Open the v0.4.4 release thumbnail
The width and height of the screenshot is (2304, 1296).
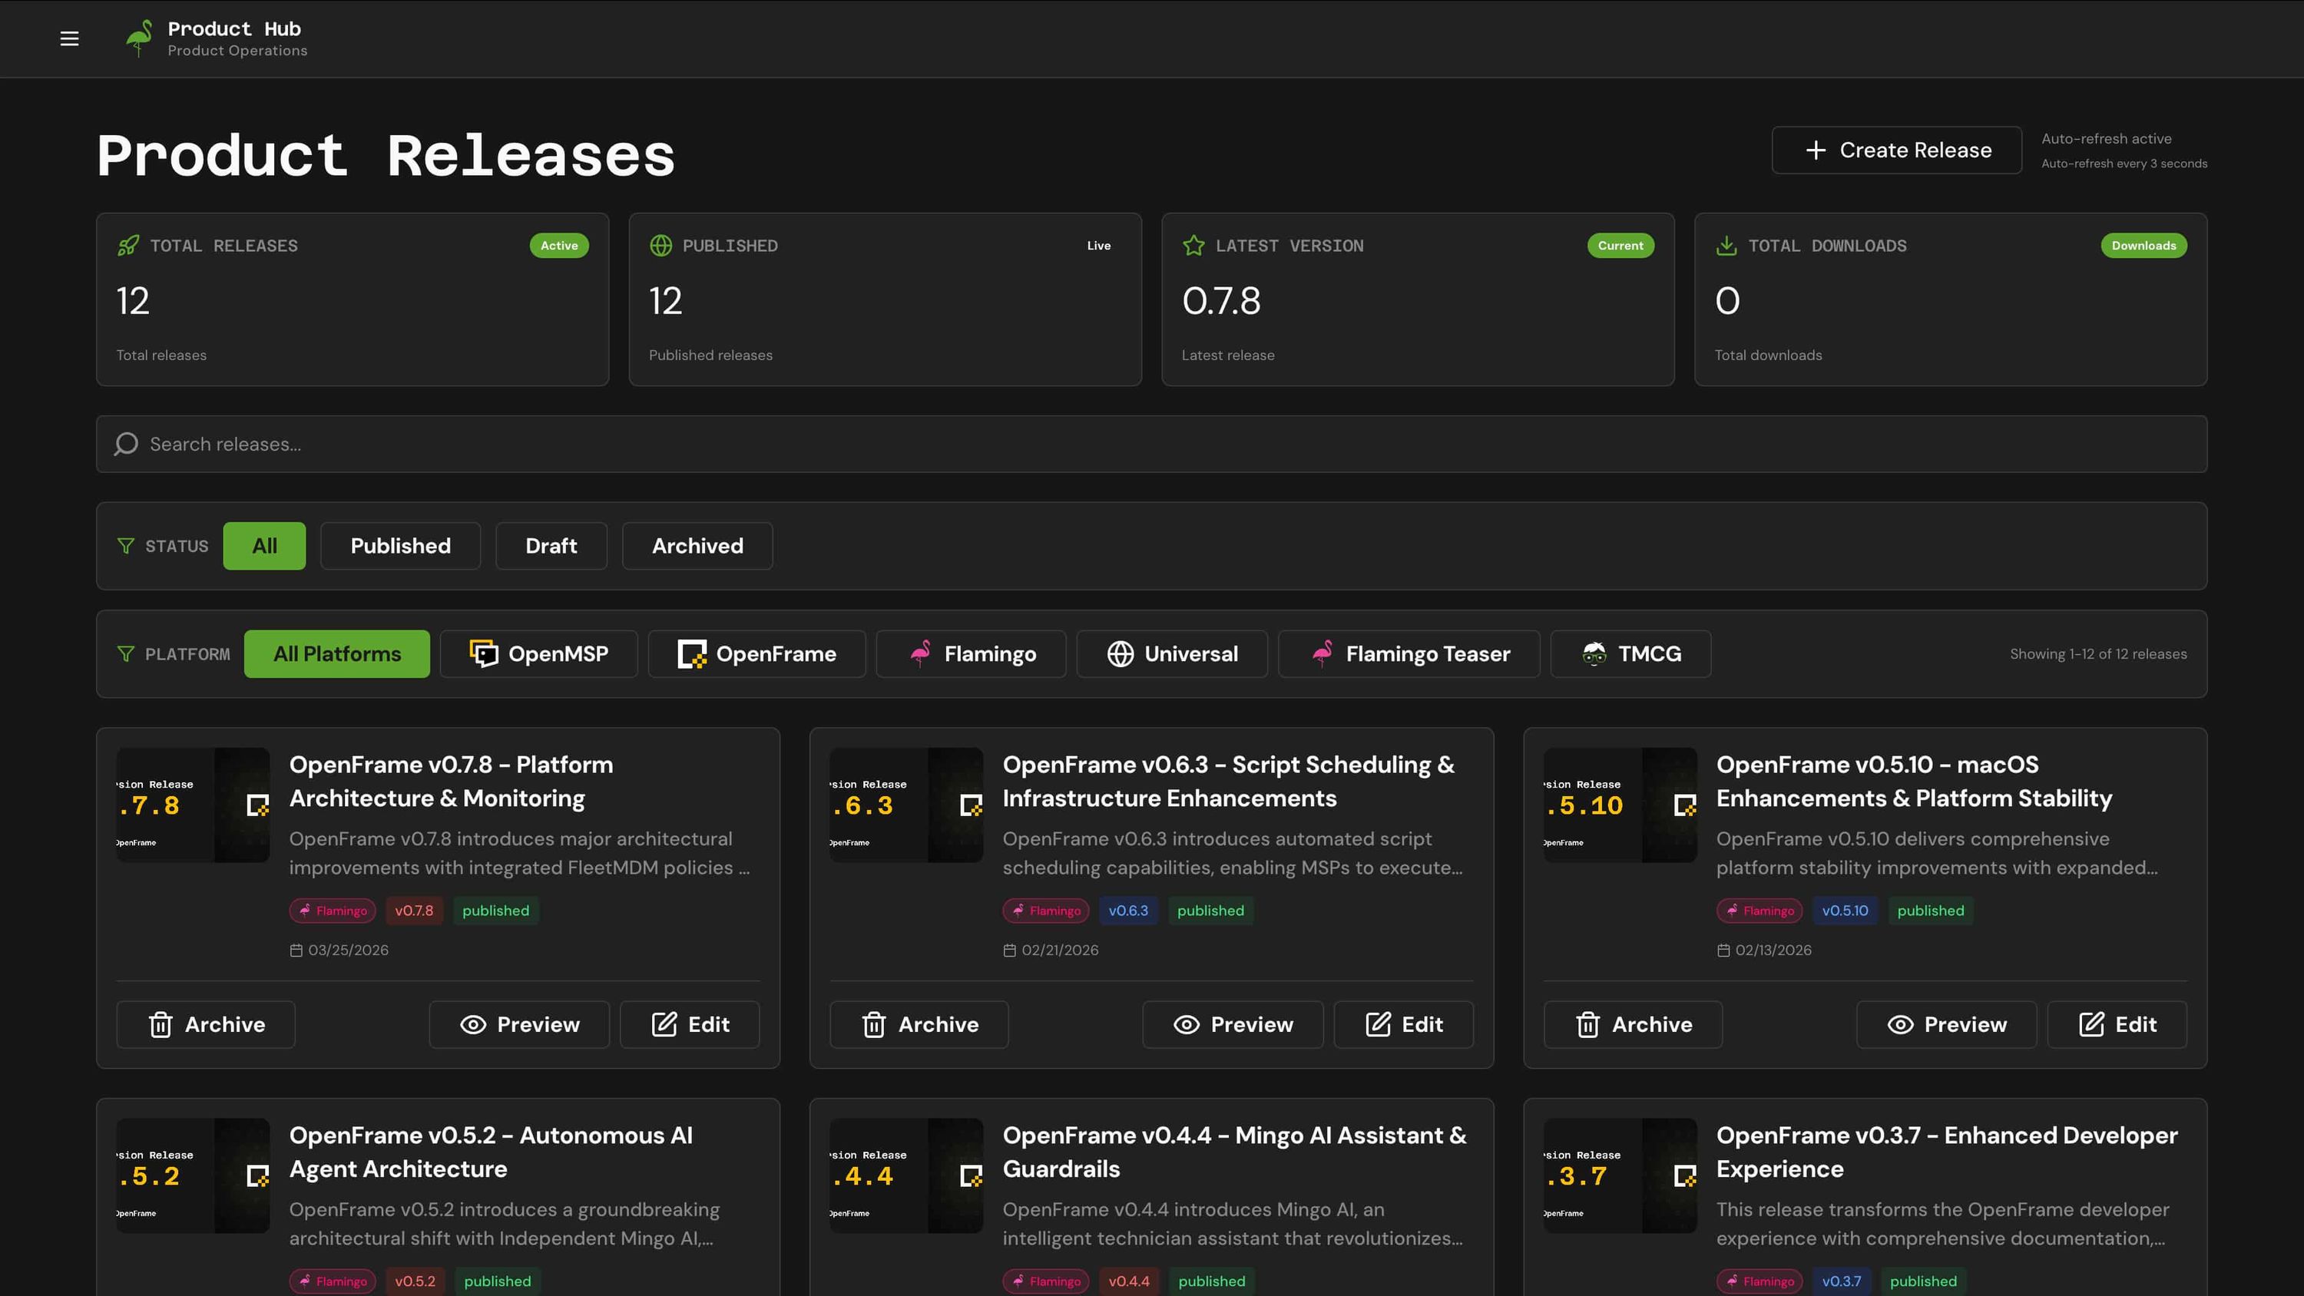907,1176
